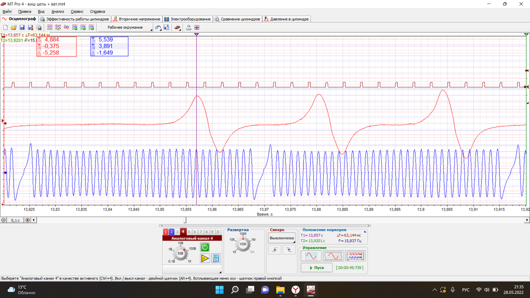Open the Выключена sync mode dropdown
The image size is (530, 298).
click(282, 238)
